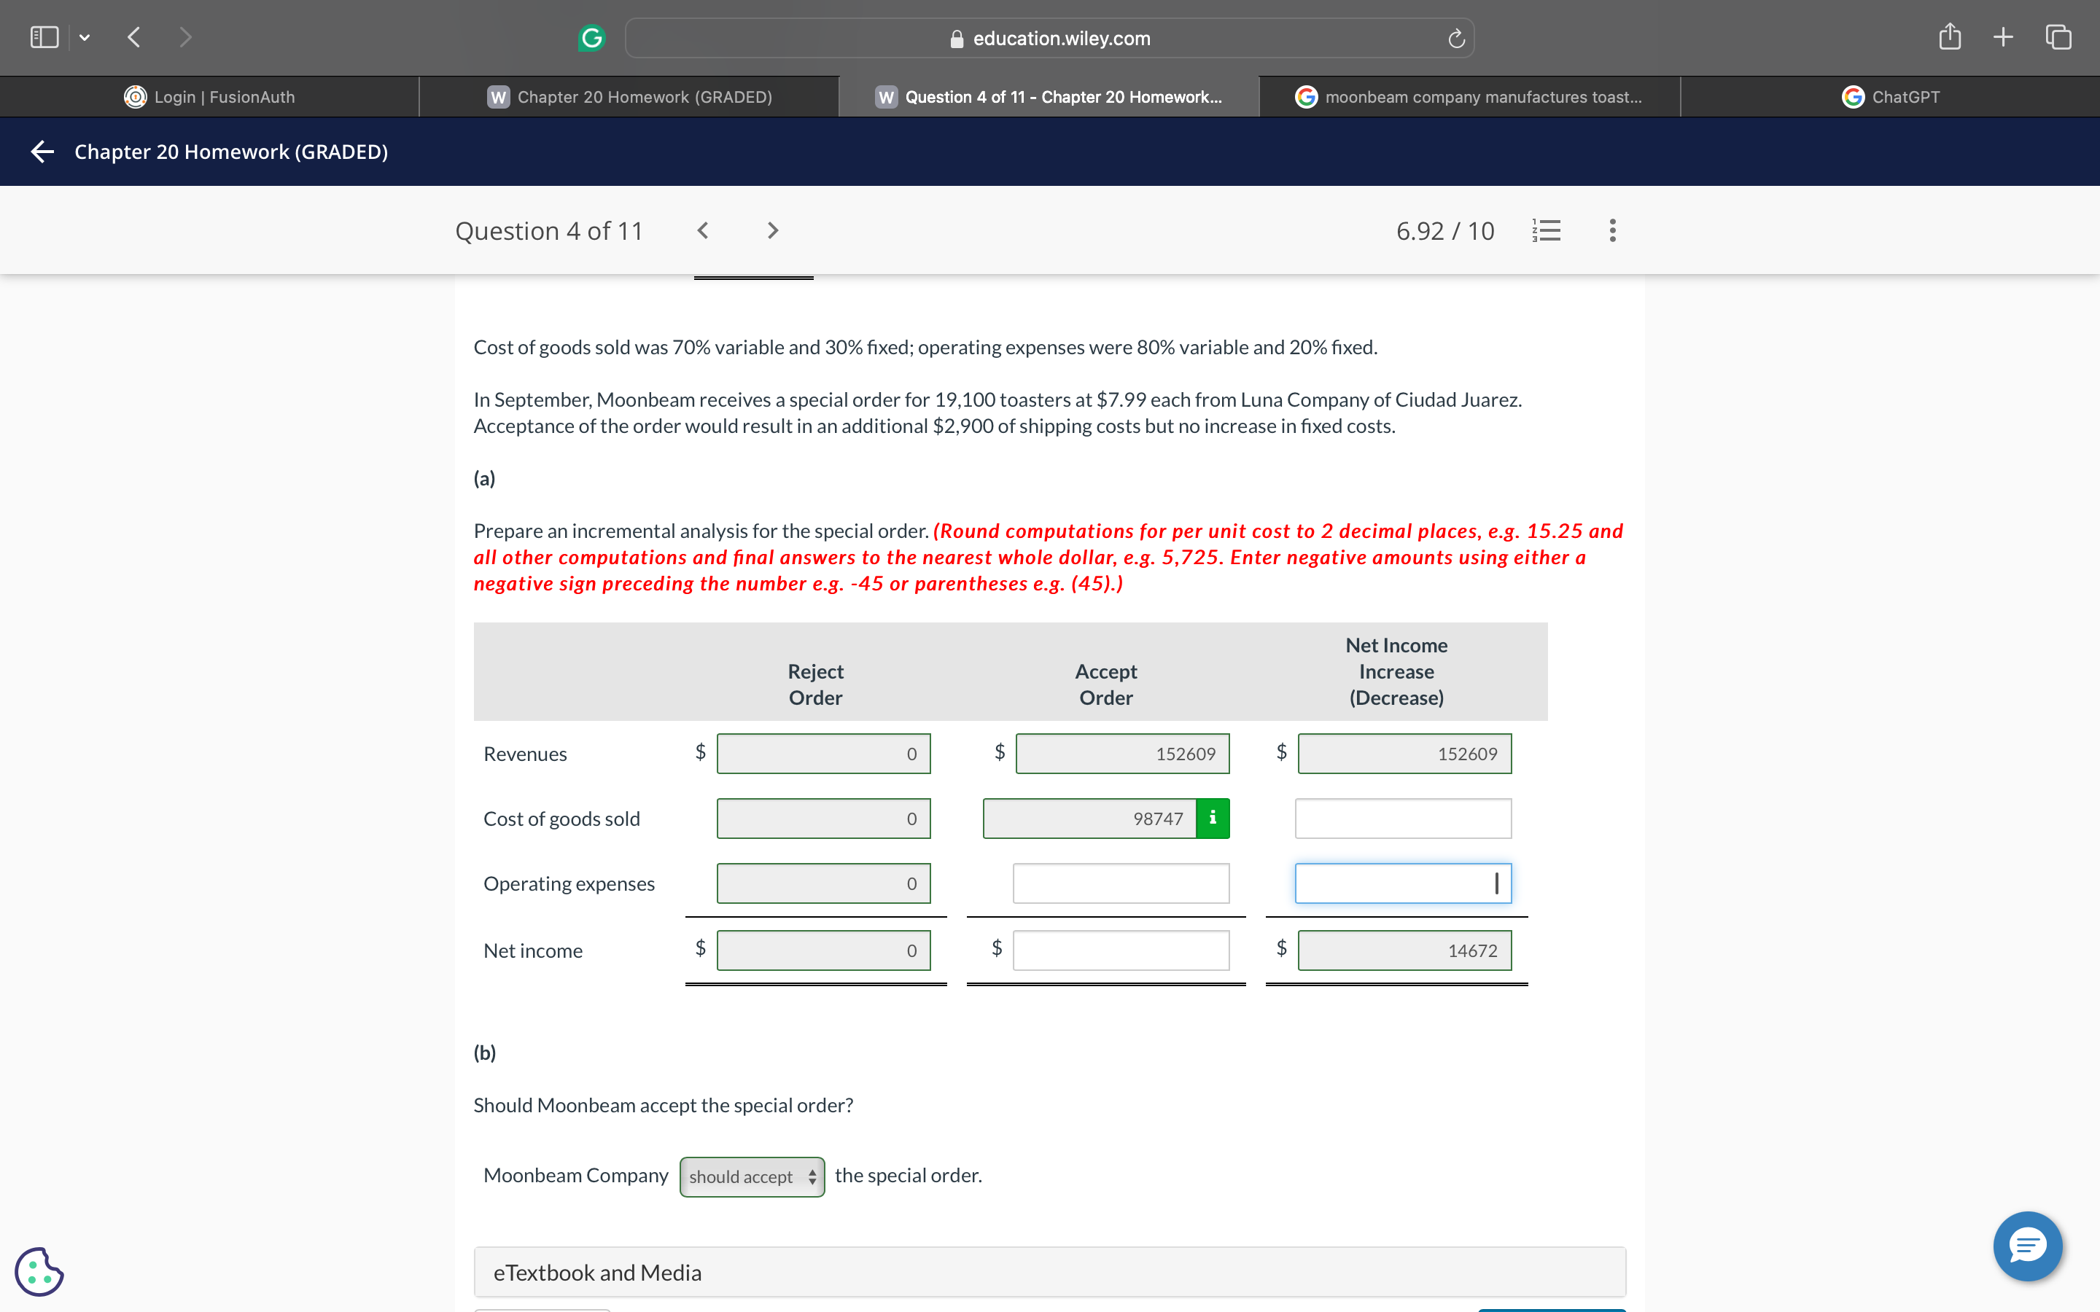Expand the sidebar options chevron
Image resolution: width=2100 pixels, height=1312 pixels.
pyautogui.click(x=84, y=37)
